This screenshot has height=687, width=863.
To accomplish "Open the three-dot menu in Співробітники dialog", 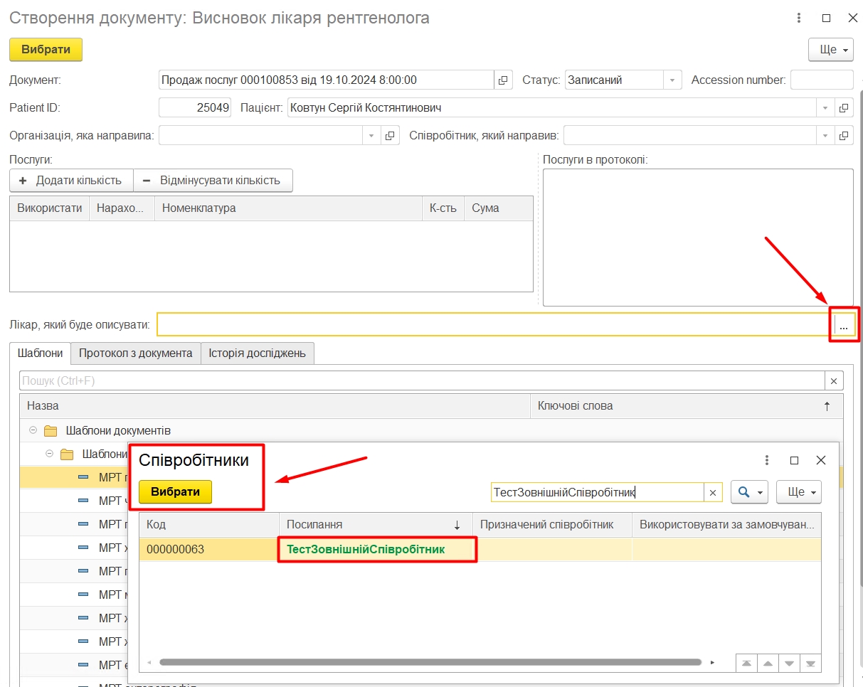I will (x=767, y=460).
